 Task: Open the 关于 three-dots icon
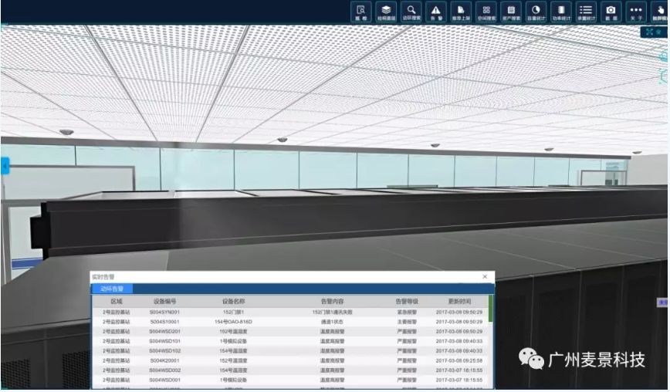tap(636, 12)
